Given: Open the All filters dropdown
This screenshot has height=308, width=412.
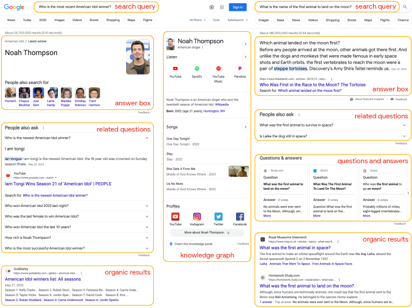Looking at the screenshot, I should [x=197, y=20].
